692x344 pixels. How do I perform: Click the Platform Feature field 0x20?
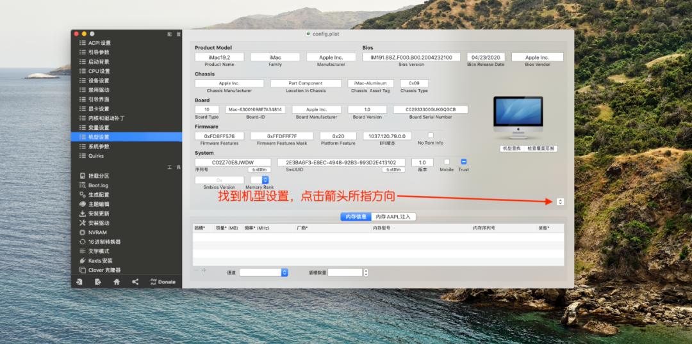[x=338, y=136]
